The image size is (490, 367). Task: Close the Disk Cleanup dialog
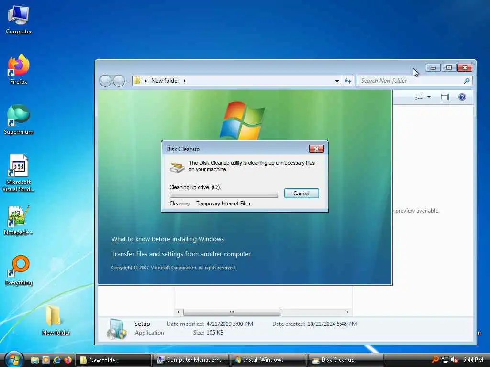click(316, 149)
